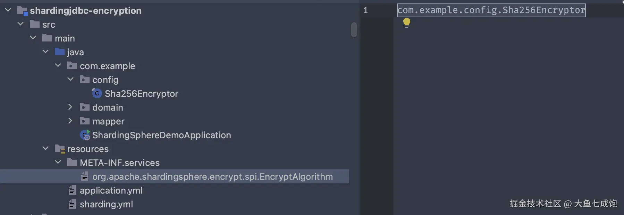
Task: Click the EncryptAlgorithm service file icon
Action: (85, 177)
